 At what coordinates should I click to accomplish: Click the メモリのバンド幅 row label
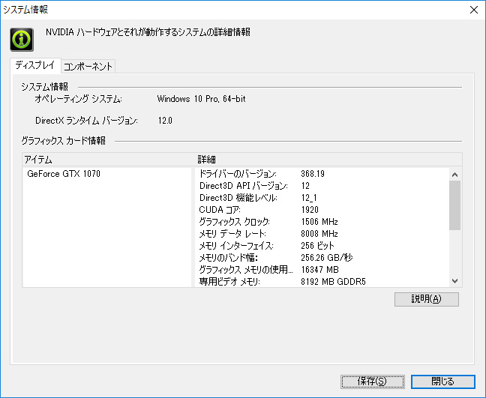point(229,258)
